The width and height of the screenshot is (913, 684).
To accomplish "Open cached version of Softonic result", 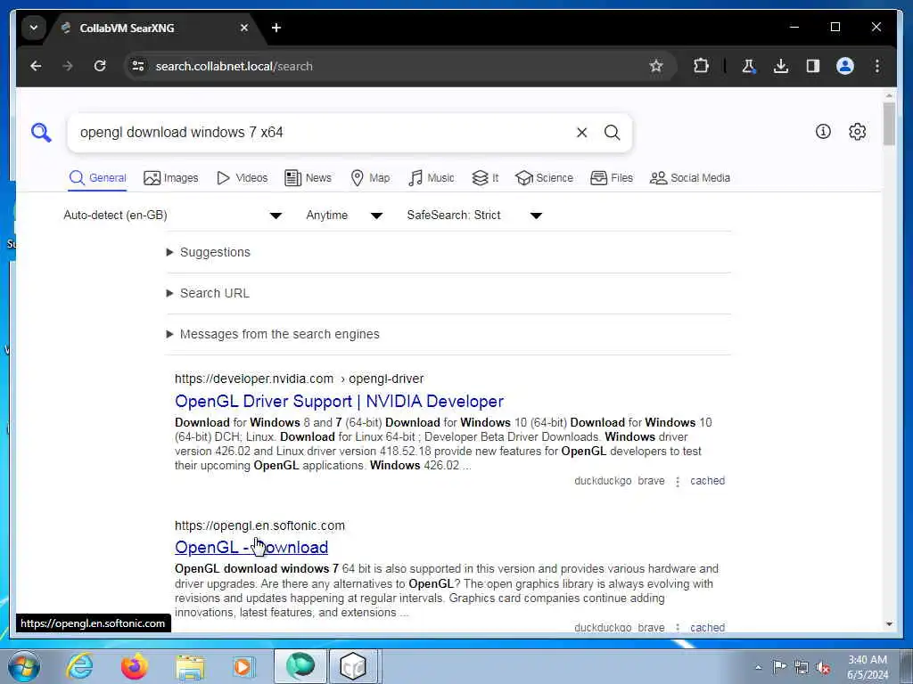I will click(707, 628).
